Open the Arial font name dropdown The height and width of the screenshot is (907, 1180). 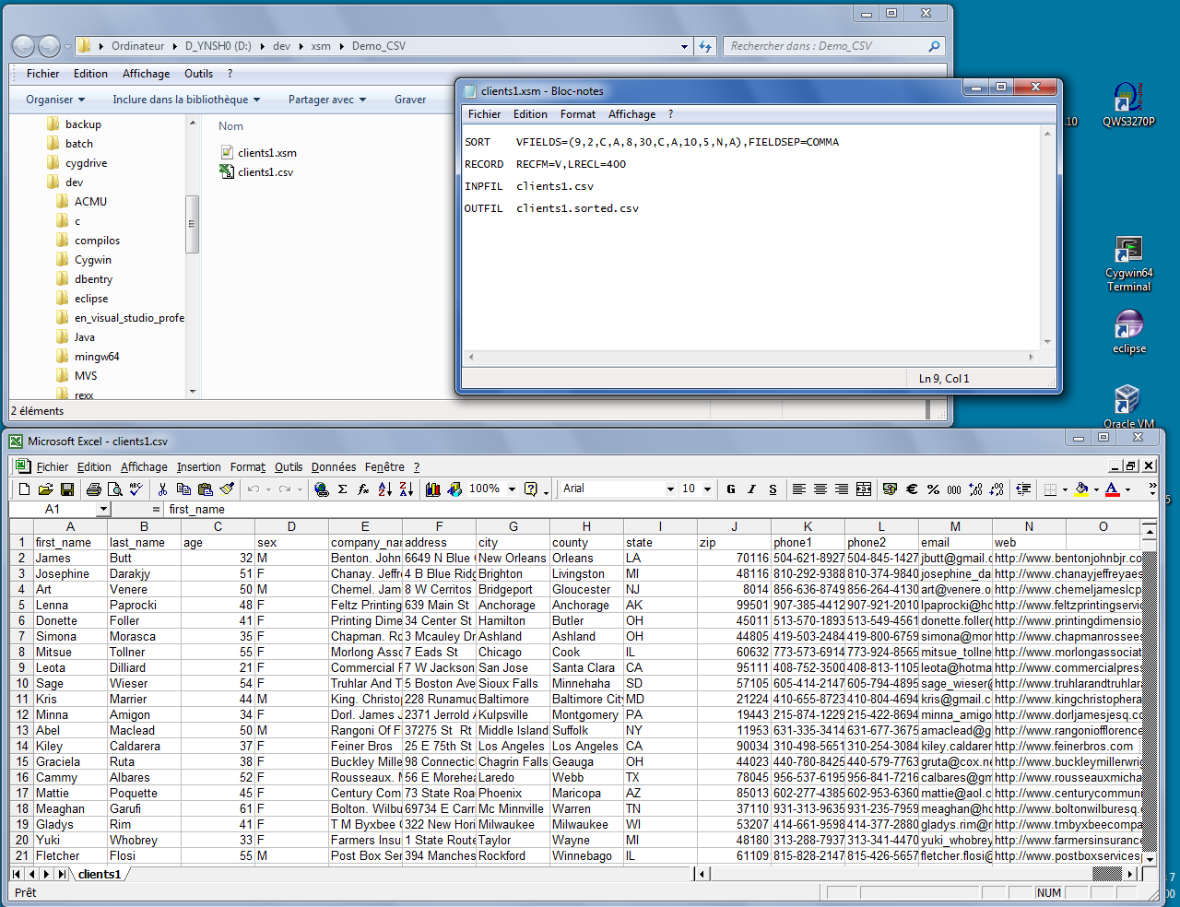click(670, 489)
